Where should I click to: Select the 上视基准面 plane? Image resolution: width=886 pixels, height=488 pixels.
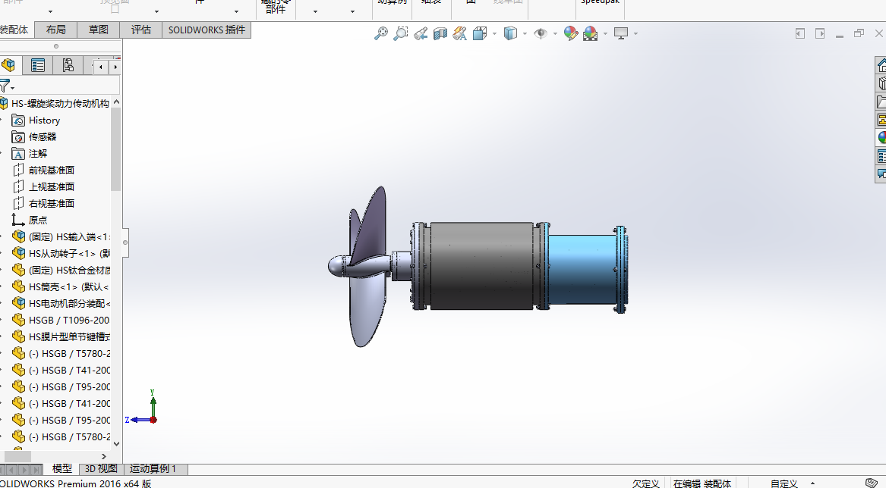tap(51, 186)
